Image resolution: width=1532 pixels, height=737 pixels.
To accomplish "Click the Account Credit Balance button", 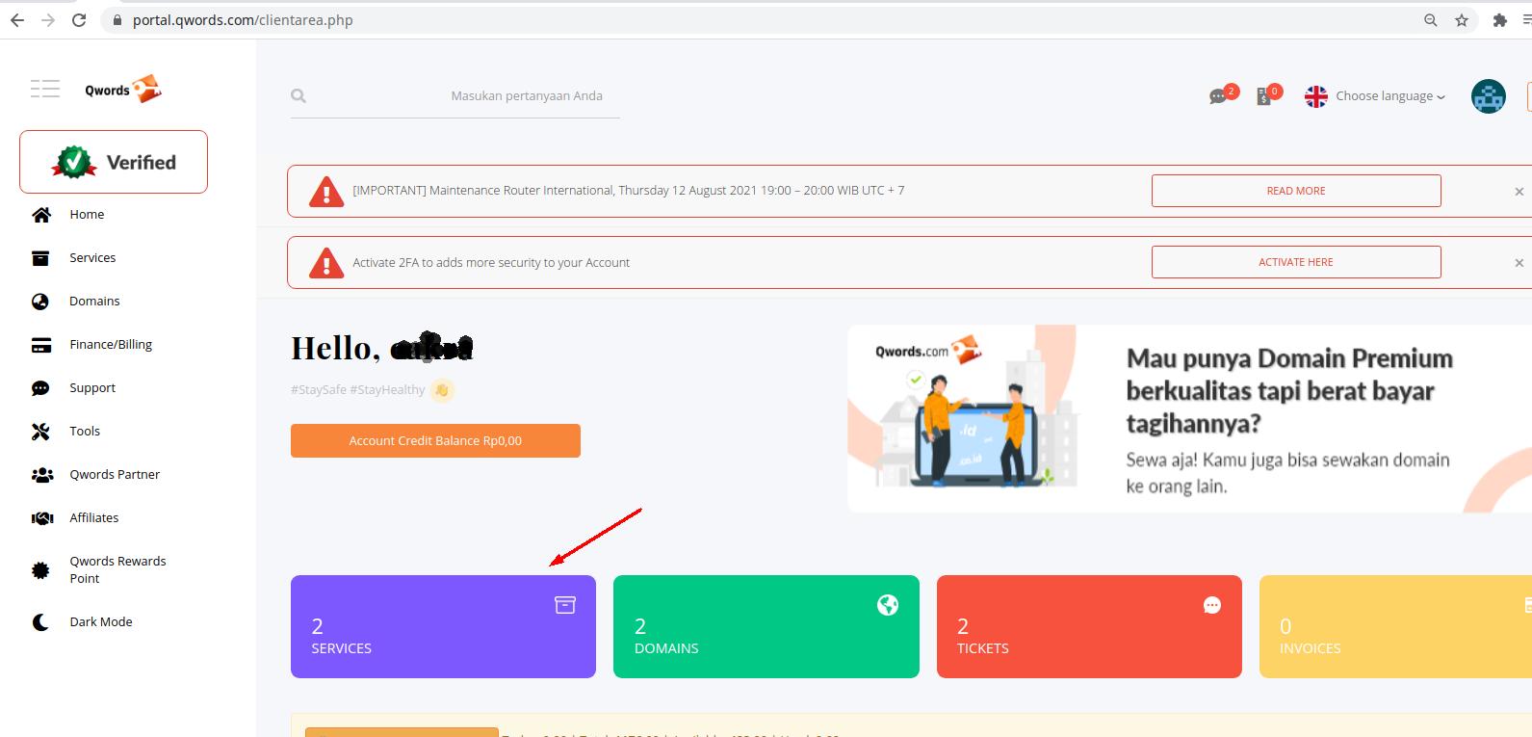I will (x=435, y=441).
